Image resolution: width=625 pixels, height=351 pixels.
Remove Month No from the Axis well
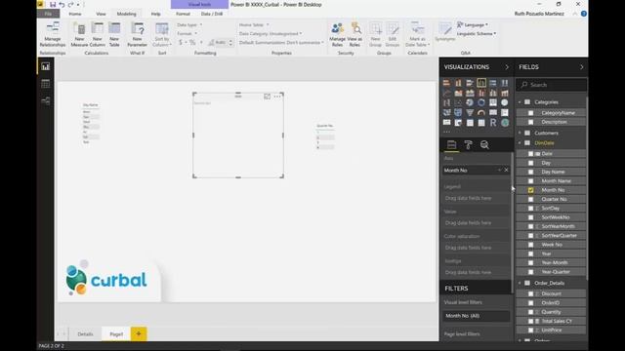point(506,170)
